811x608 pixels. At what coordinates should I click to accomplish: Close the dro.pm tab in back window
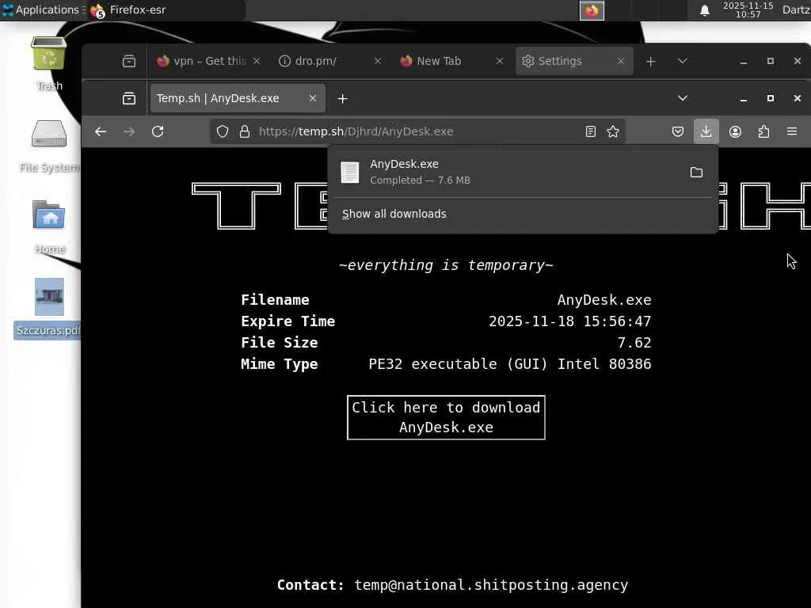pos(378,61)
